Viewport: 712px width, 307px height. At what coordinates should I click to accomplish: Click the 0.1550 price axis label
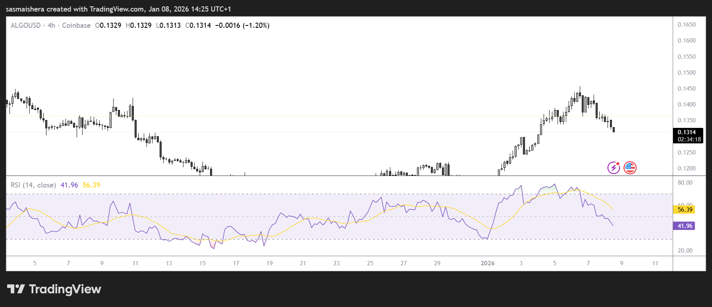coord(687,57)
